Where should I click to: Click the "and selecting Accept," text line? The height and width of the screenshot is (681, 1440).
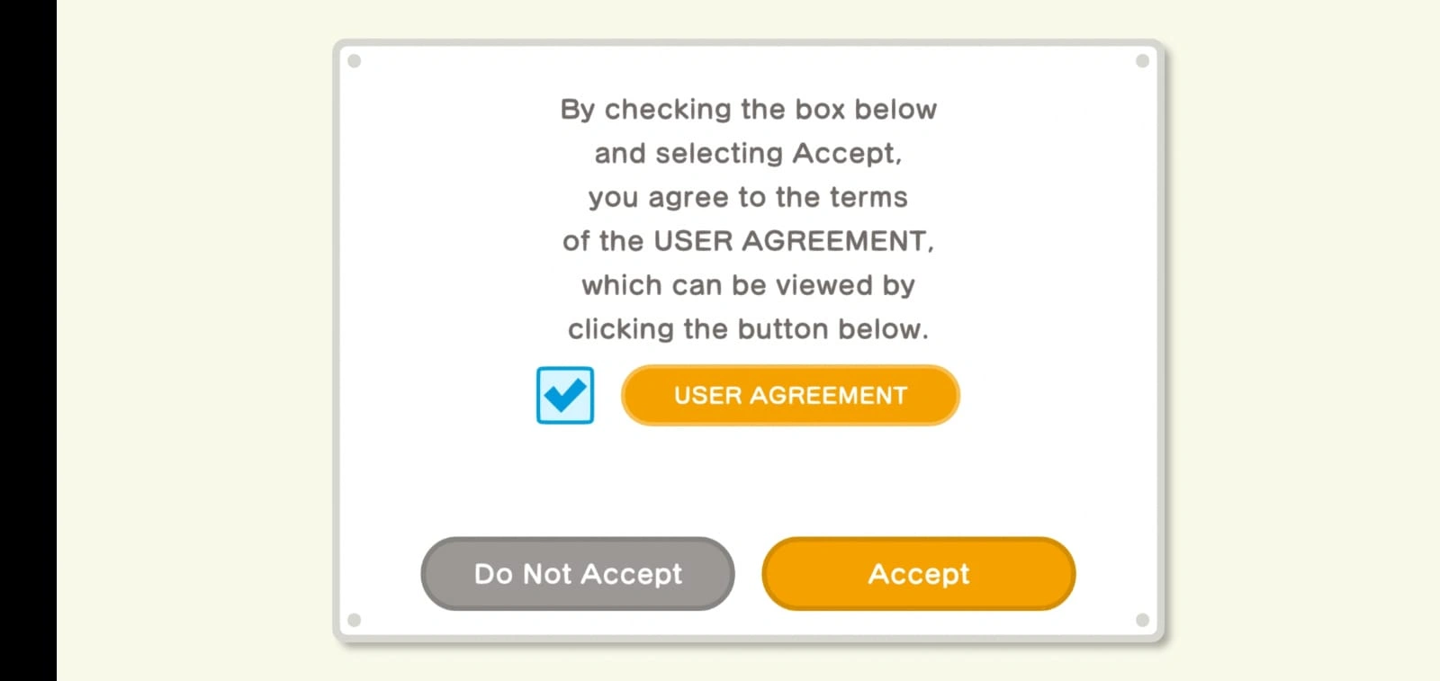pyautogui.click(x=748, y=154)
